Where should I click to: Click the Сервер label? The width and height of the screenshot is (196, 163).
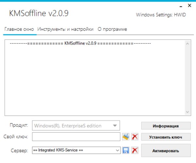[19, 151]
